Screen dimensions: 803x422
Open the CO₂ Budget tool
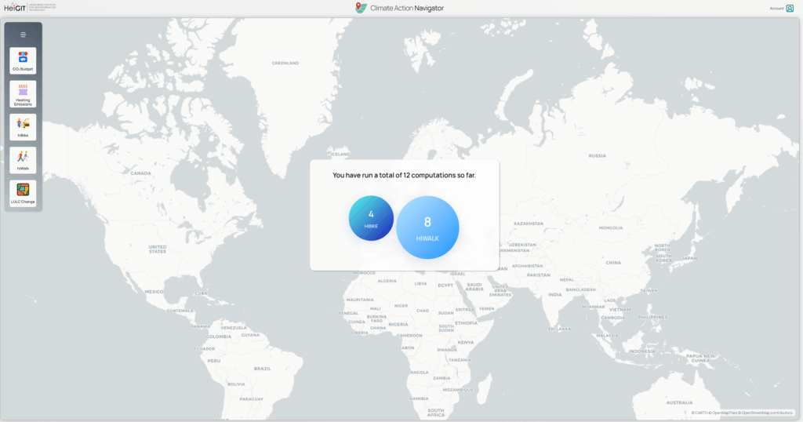click(23, 60)
